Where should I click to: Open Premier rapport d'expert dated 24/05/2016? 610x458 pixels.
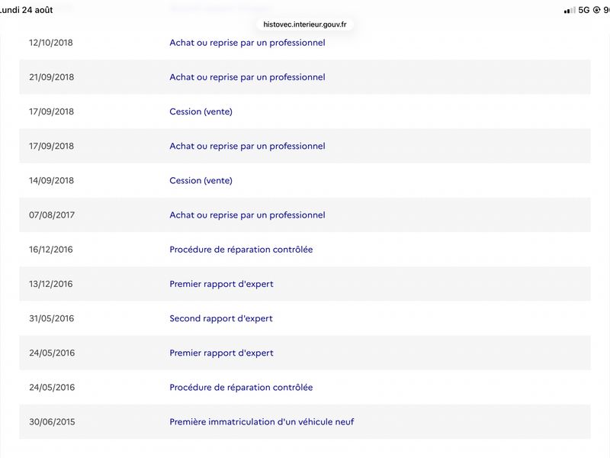point(221,353)
